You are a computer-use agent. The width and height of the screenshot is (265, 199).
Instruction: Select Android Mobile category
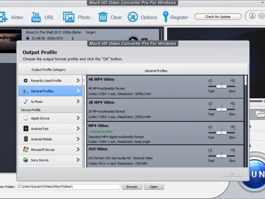tap(50, 139)
